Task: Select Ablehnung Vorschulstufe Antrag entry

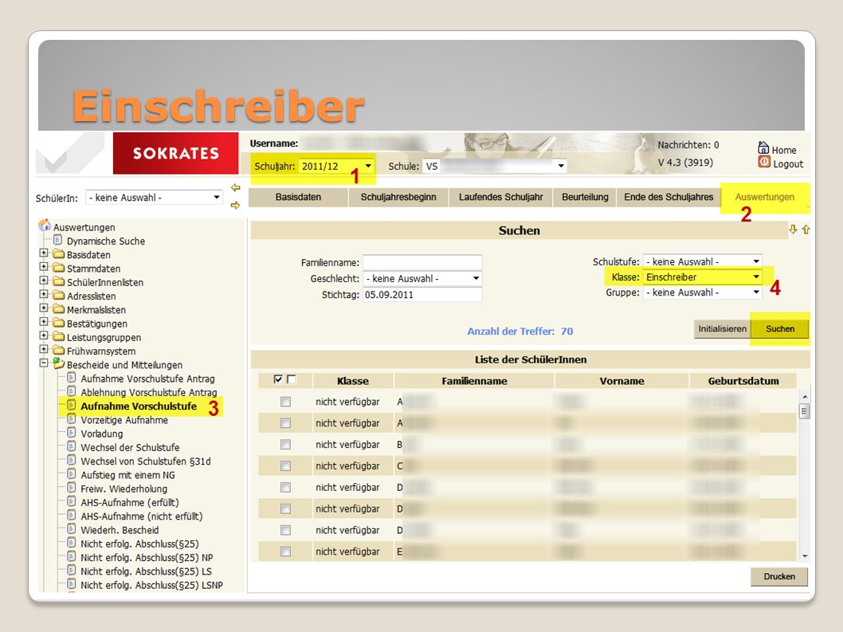Action: (149, 393)
